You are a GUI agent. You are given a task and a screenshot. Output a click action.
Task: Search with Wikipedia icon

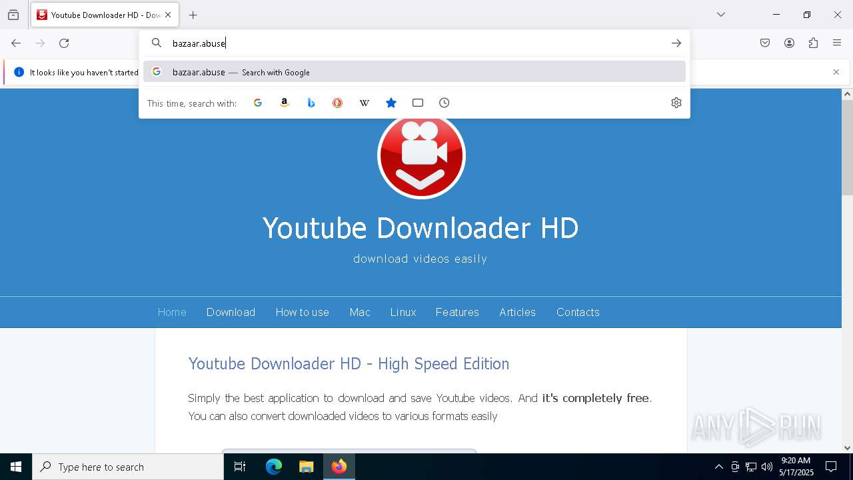click(365, 103)
